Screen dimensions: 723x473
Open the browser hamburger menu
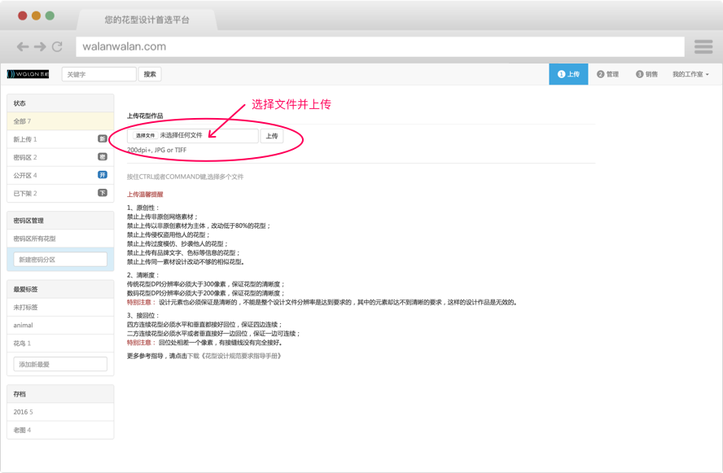703,47
